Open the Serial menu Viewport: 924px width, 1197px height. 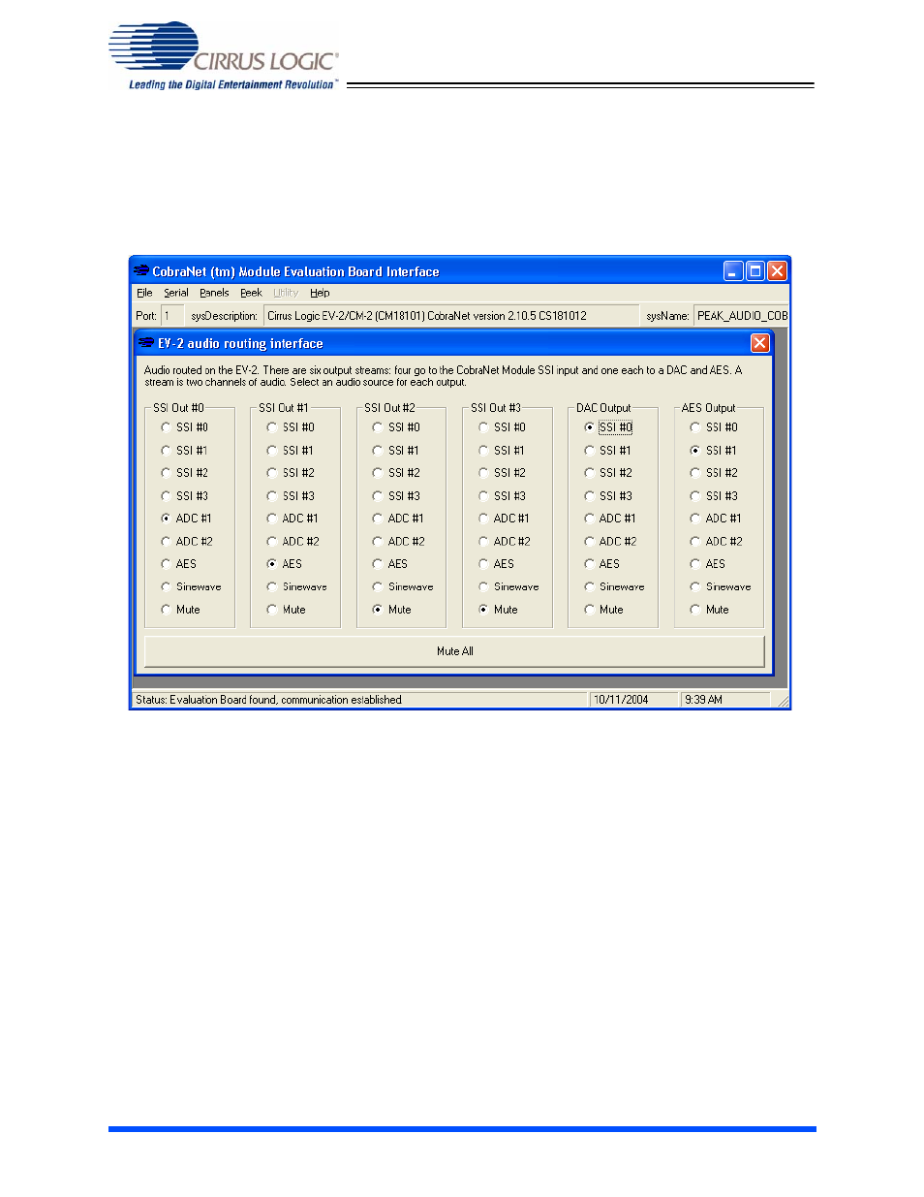click(x=176, y=293)
